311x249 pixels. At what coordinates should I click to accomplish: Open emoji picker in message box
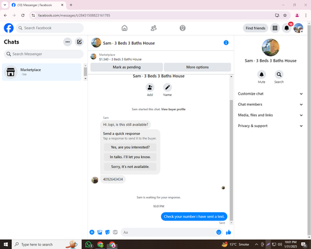pos(218,232)
